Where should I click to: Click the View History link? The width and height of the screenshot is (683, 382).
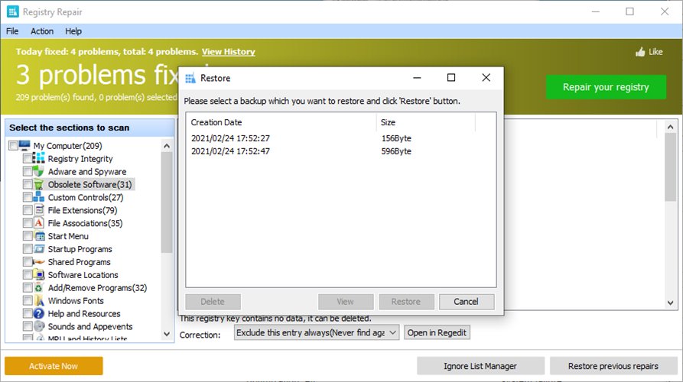click(x=228, y=52)
